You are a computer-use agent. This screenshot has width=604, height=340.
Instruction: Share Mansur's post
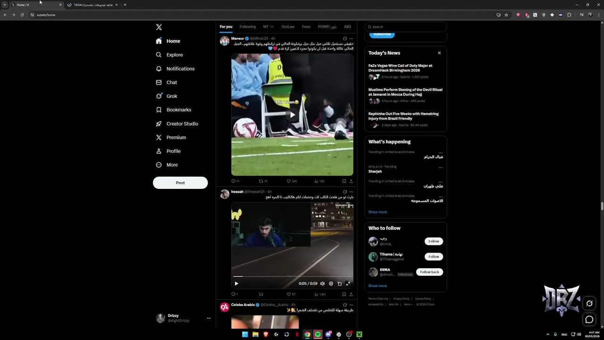tap(351, 181)
